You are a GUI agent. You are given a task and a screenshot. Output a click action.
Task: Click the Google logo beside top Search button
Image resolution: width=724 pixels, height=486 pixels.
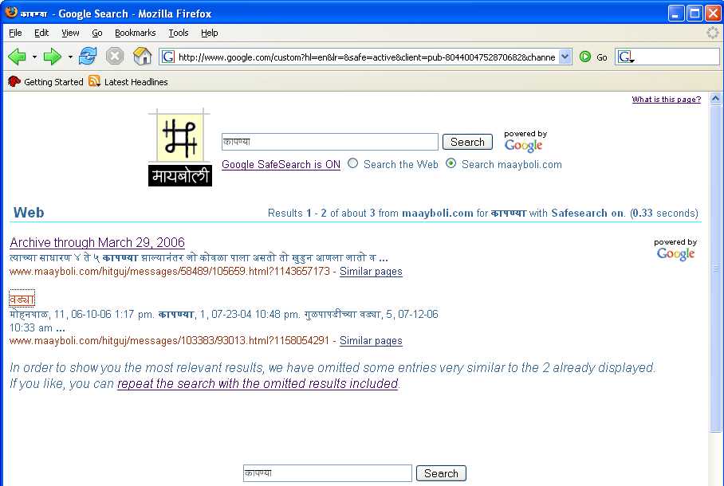[524, 145]
